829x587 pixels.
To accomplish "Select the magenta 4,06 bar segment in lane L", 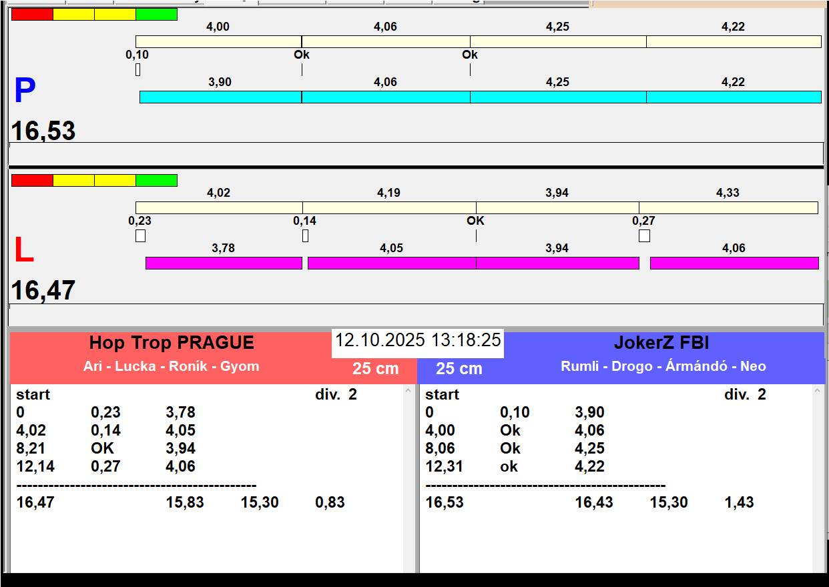I will pyautogui.click(x=734, y=263).
